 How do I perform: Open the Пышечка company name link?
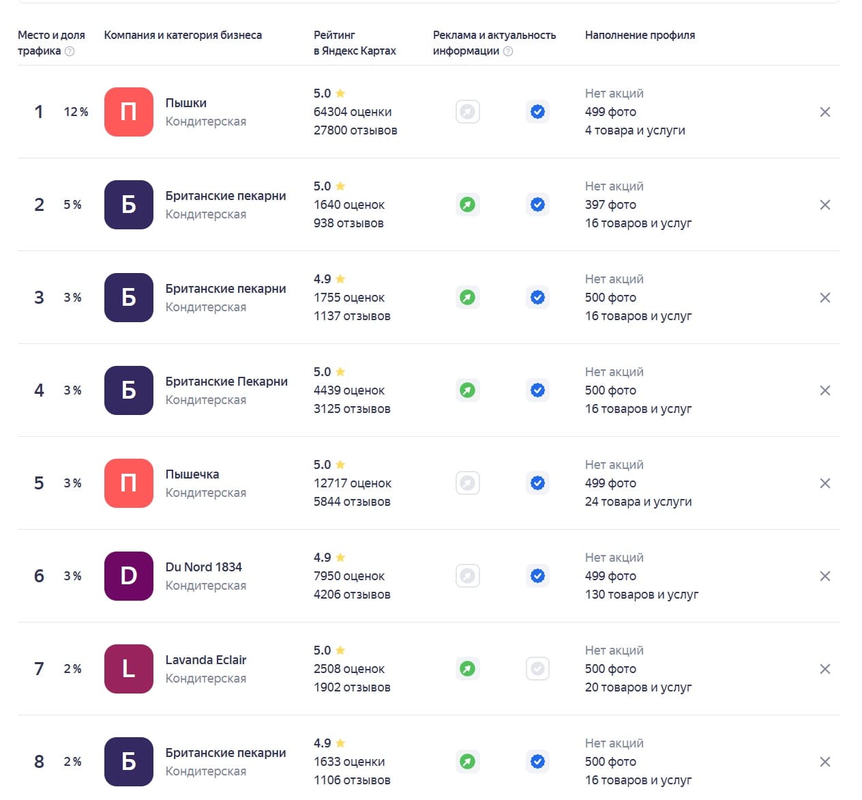point(192,474)
